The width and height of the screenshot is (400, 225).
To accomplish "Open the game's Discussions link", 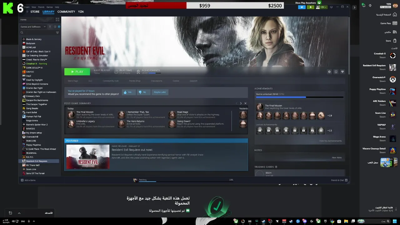I will click(157, 81).
